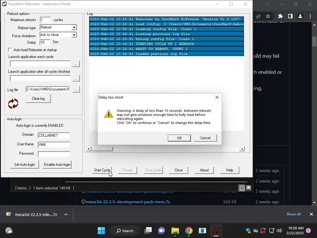The height and width of the screenshot is (238, 317).
Task: Switch File Explorer to large icons view
Action: tap(249, 188)
